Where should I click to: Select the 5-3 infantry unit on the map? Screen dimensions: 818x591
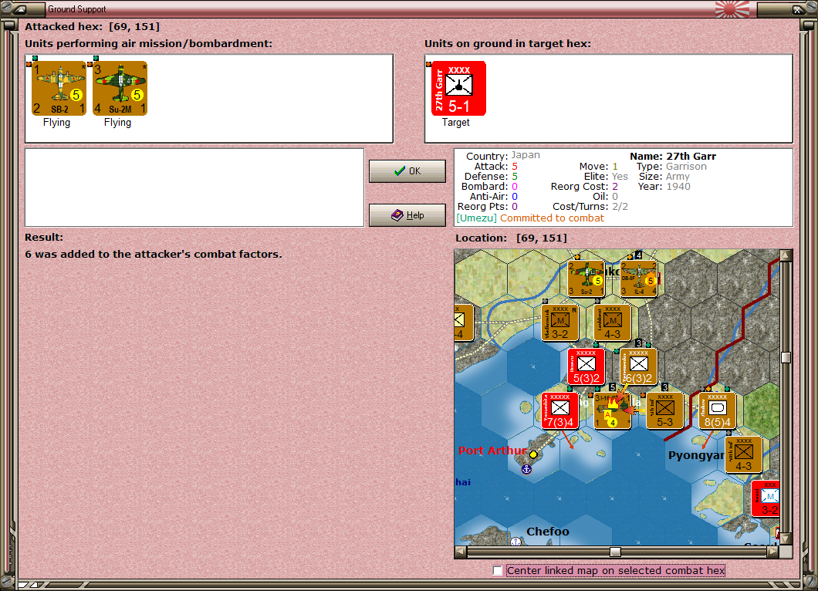(664, 411)
